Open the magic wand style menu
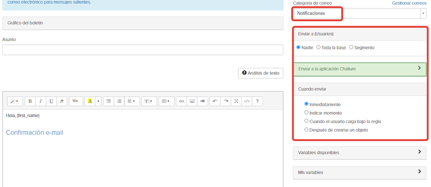This screenshot has width=431, height=187. coord(15,101)
